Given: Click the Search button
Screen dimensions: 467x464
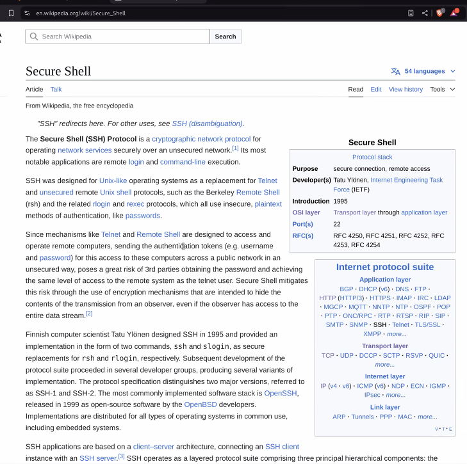Looking at the screenshot, I should 225,36.
